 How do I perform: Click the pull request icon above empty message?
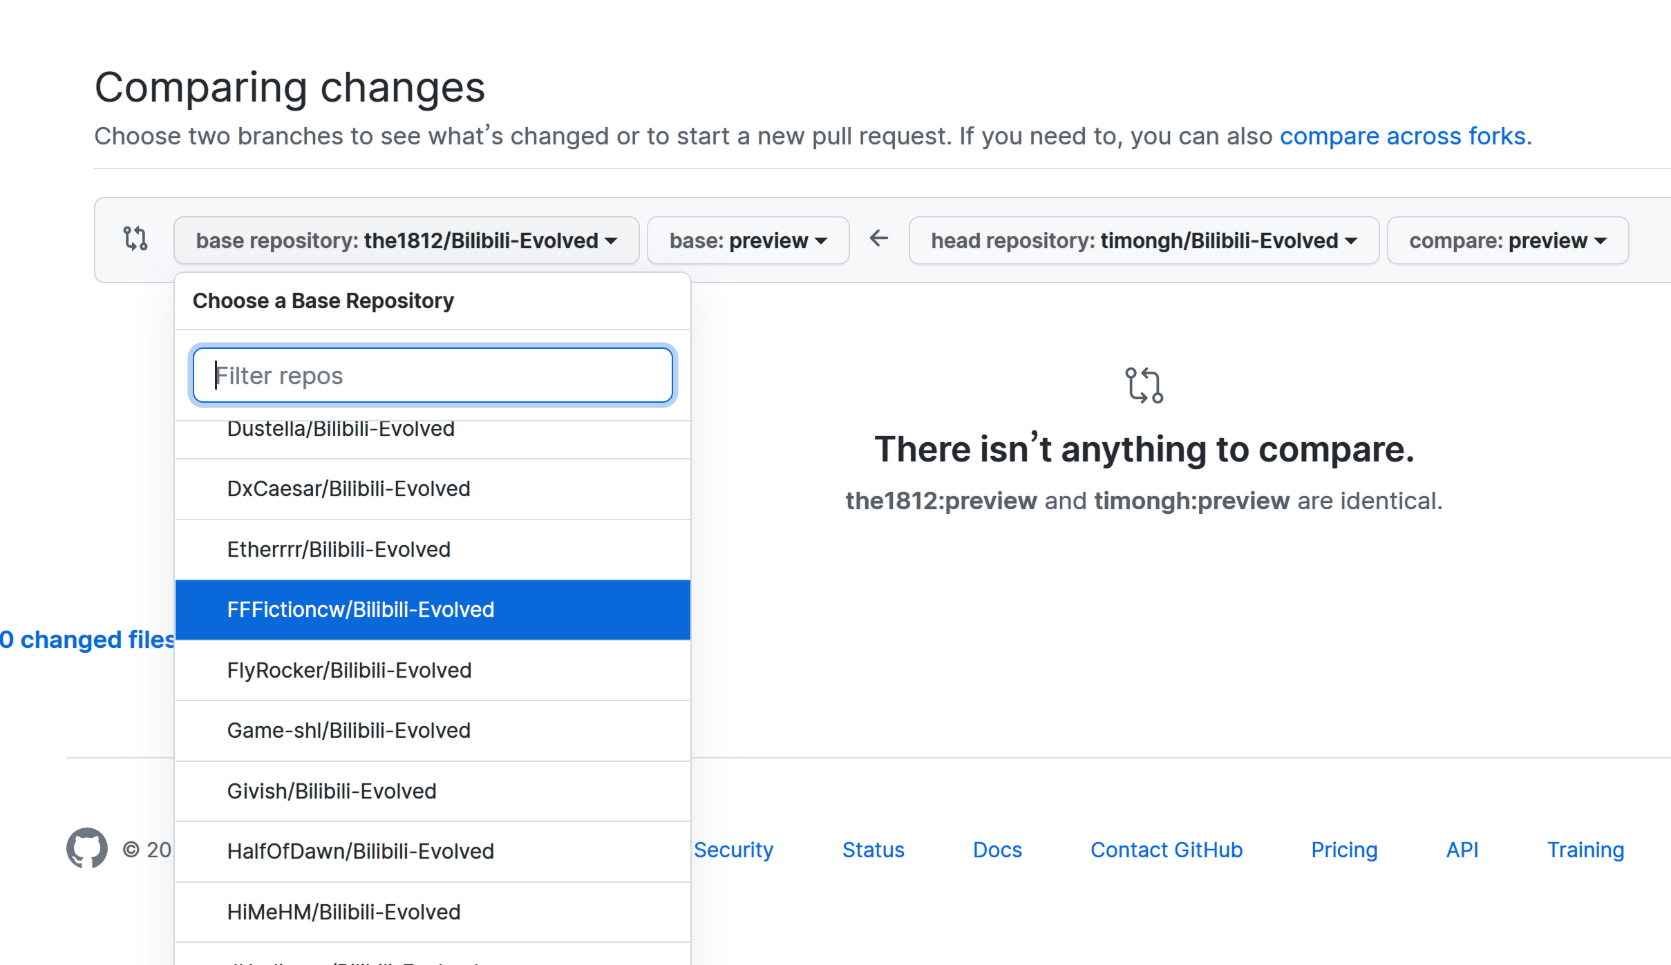[1144, 385]
